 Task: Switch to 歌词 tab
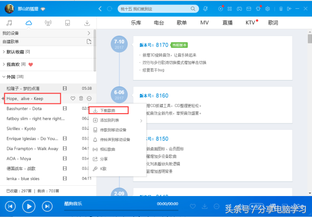[273, 23]
